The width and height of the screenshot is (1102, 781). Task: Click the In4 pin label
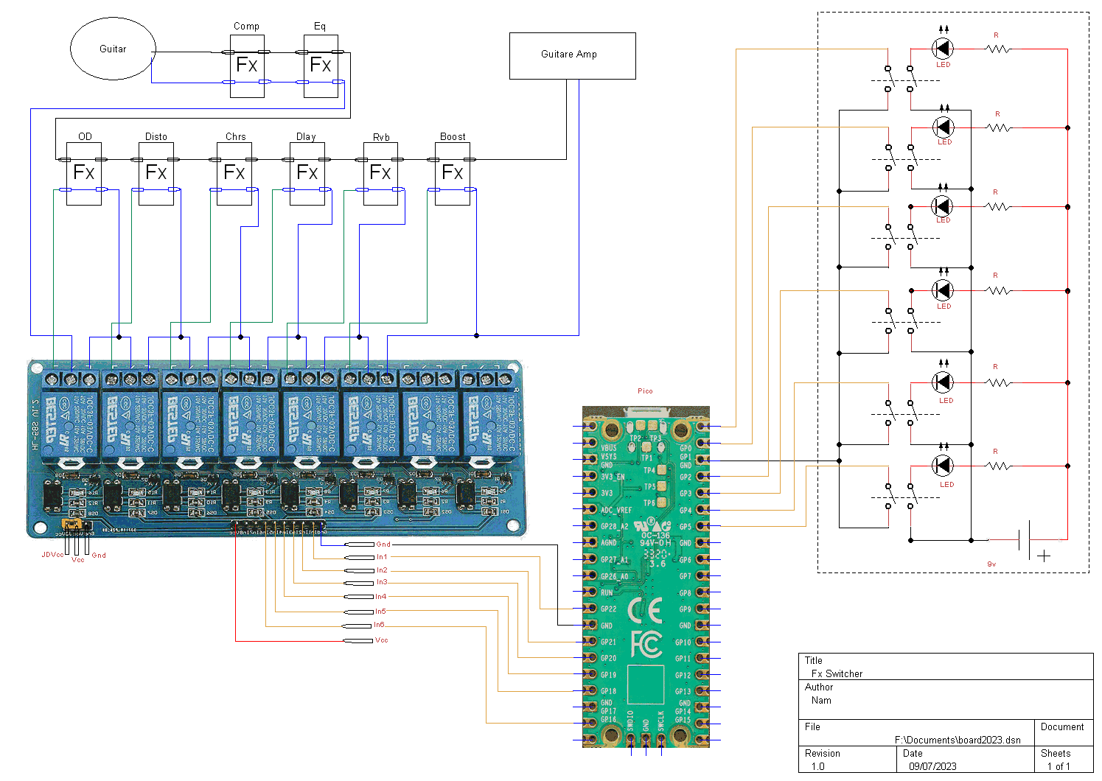(x=380, y=597)
